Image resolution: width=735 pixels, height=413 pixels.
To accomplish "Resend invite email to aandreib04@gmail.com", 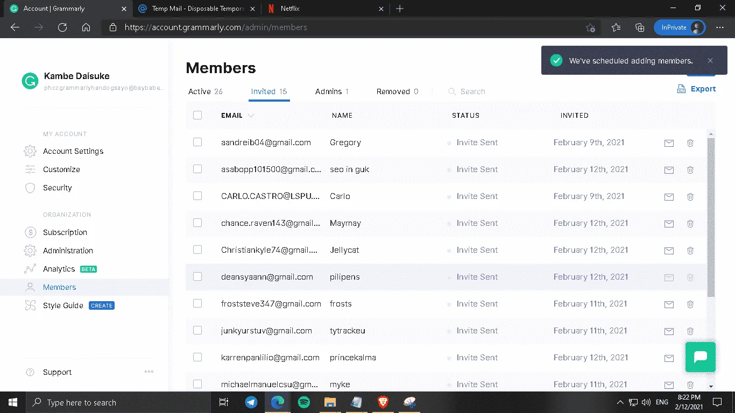I will (669, 143).
